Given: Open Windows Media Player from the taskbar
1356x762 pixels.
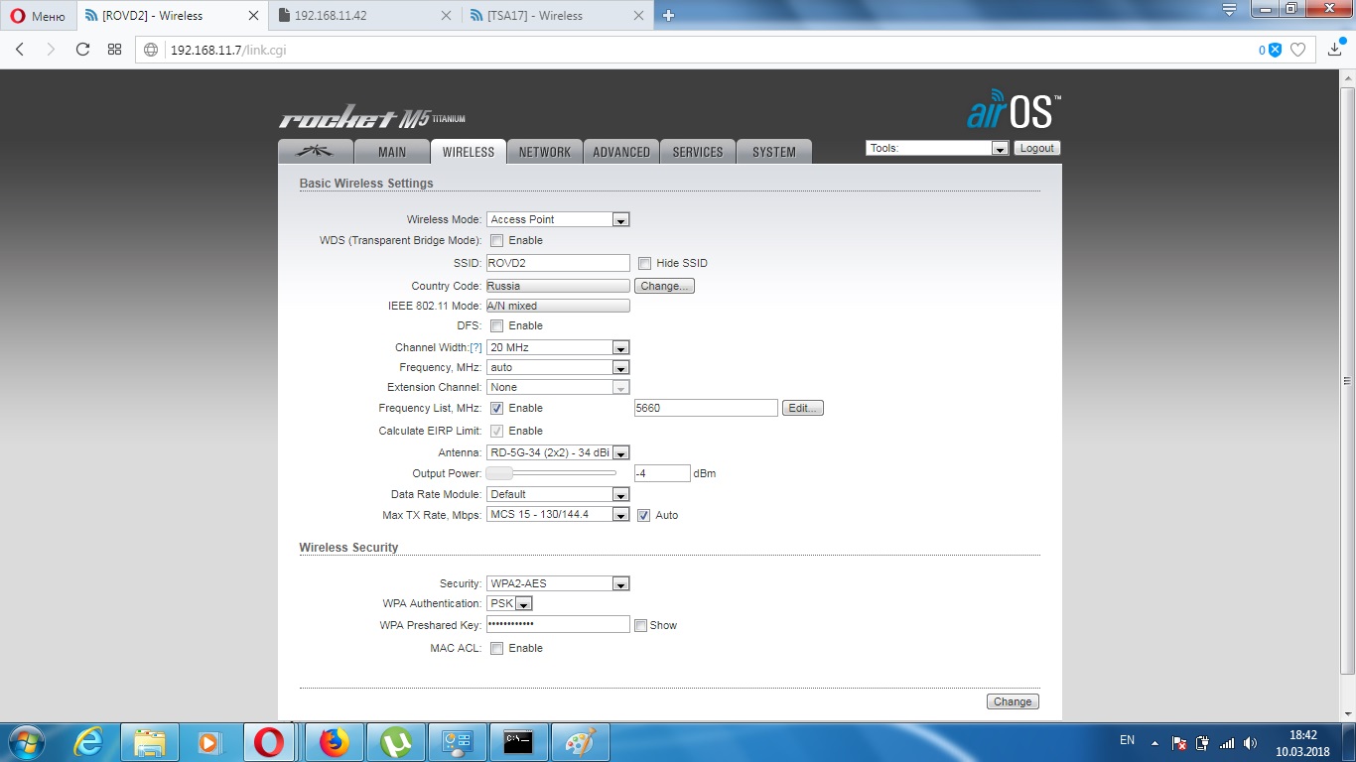Looking at the screenshot, I should (x=210, y=742).
